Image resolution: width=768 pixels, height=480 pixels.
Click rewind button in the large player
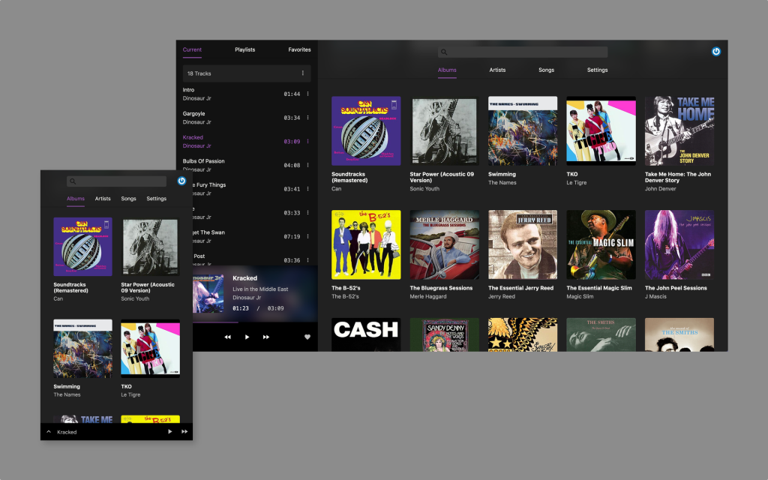(227, 337)
